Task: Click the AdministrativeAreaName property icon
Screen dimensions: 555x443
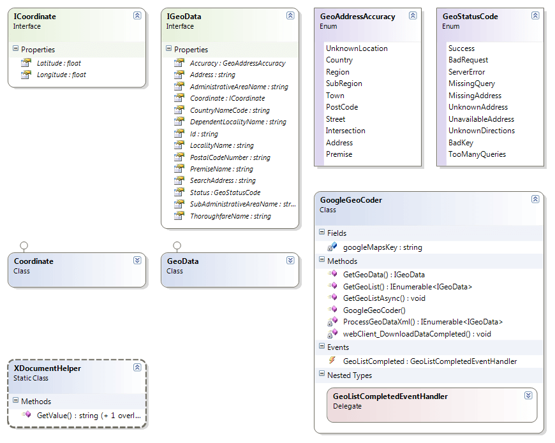Action: coord(179,86)
